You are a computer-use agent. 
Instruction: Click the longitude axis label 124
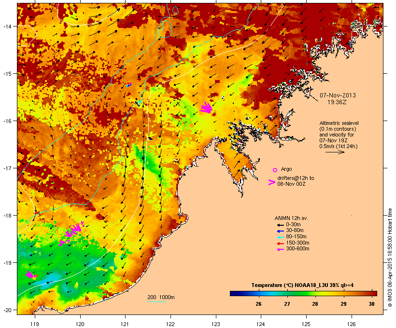point(261,324)
